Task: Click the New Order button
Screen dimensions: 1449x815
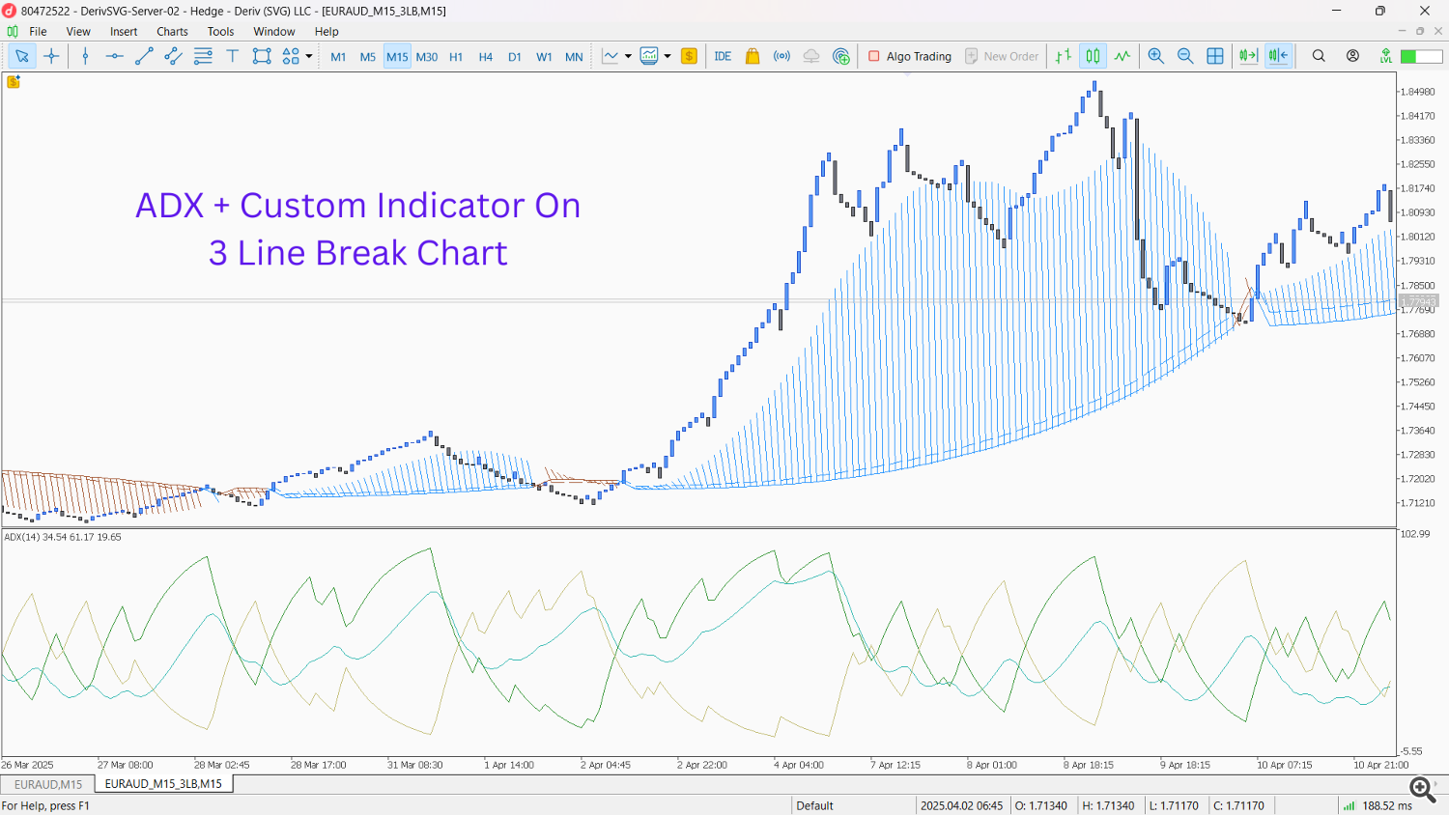Action: coord(1002,56)
